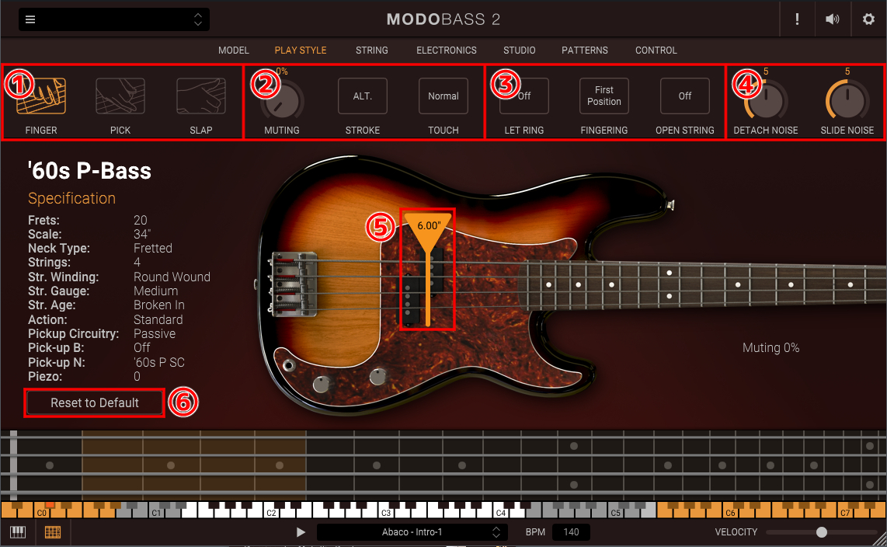Show the fretboard grid view icon

(53, 532)
